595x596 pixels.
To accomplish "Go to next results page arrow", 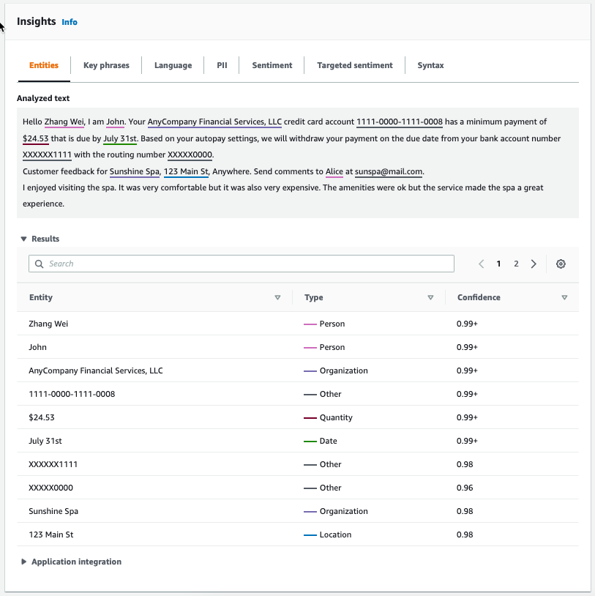I will 534,264.
